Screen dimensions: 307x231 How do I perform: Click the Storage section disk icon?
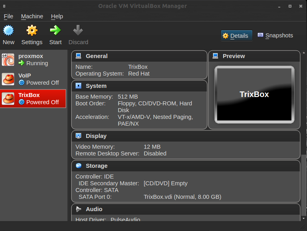click(x=79, y=165)
